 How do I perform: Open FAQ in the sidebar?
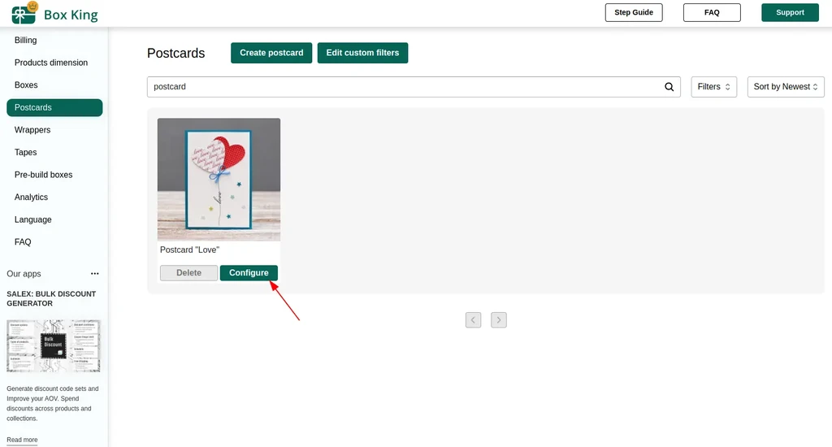[x=23, y=242]
